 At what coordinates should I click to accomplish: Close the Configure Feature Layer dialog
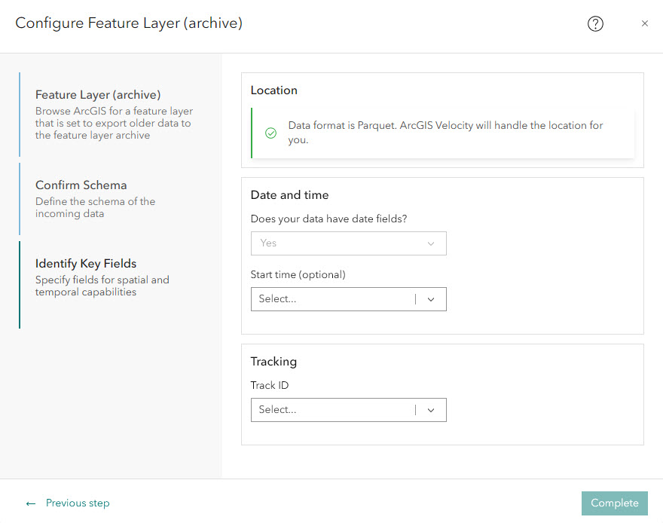tap(645, 23)
